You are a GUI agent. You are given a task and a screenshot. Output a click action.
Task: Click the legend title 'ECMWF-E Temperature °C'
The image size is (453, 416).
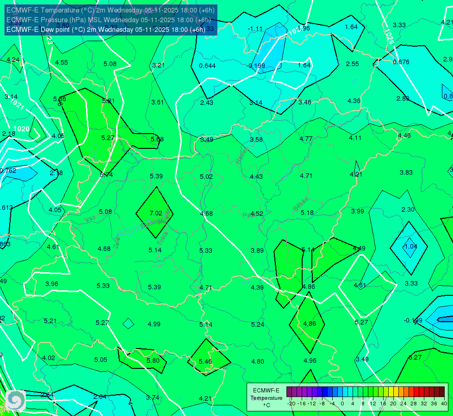(267, 398)
